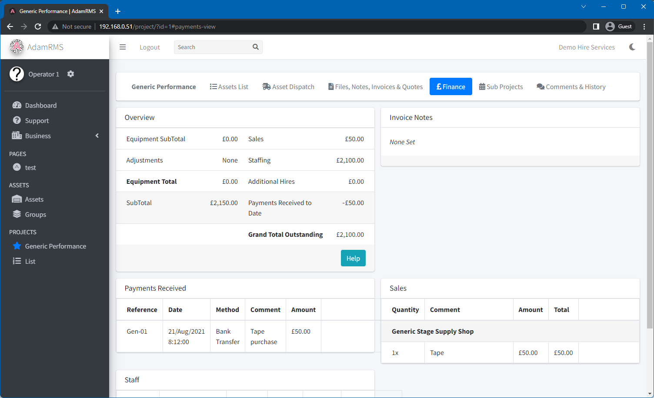Viewport: 654px width, 398px height.
Task: Open the Sub Projects tab
Action: [x=501, y=86]
